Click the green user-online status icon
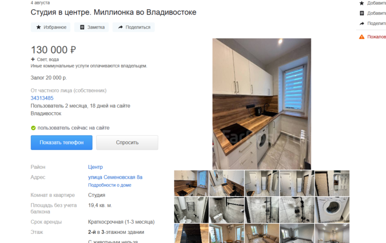 pyautogui.click(x=33, y=128)
